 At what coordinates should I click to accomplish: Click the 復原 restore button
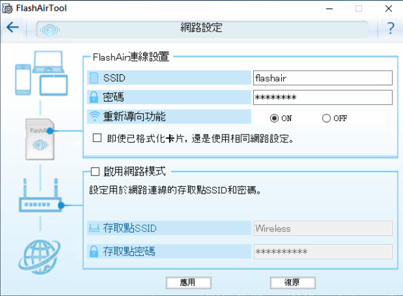click(293, 283)
